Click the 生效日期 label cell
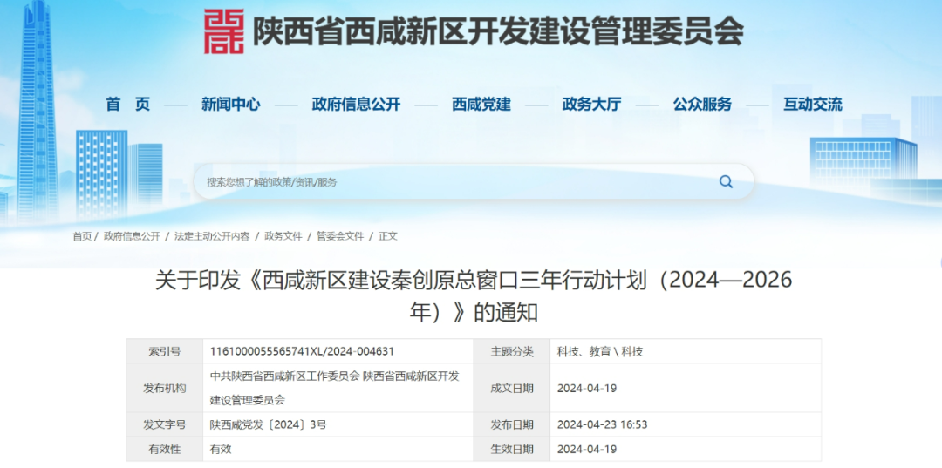Image resolution: width=942 pixels, height=468 pixels. 512,449
